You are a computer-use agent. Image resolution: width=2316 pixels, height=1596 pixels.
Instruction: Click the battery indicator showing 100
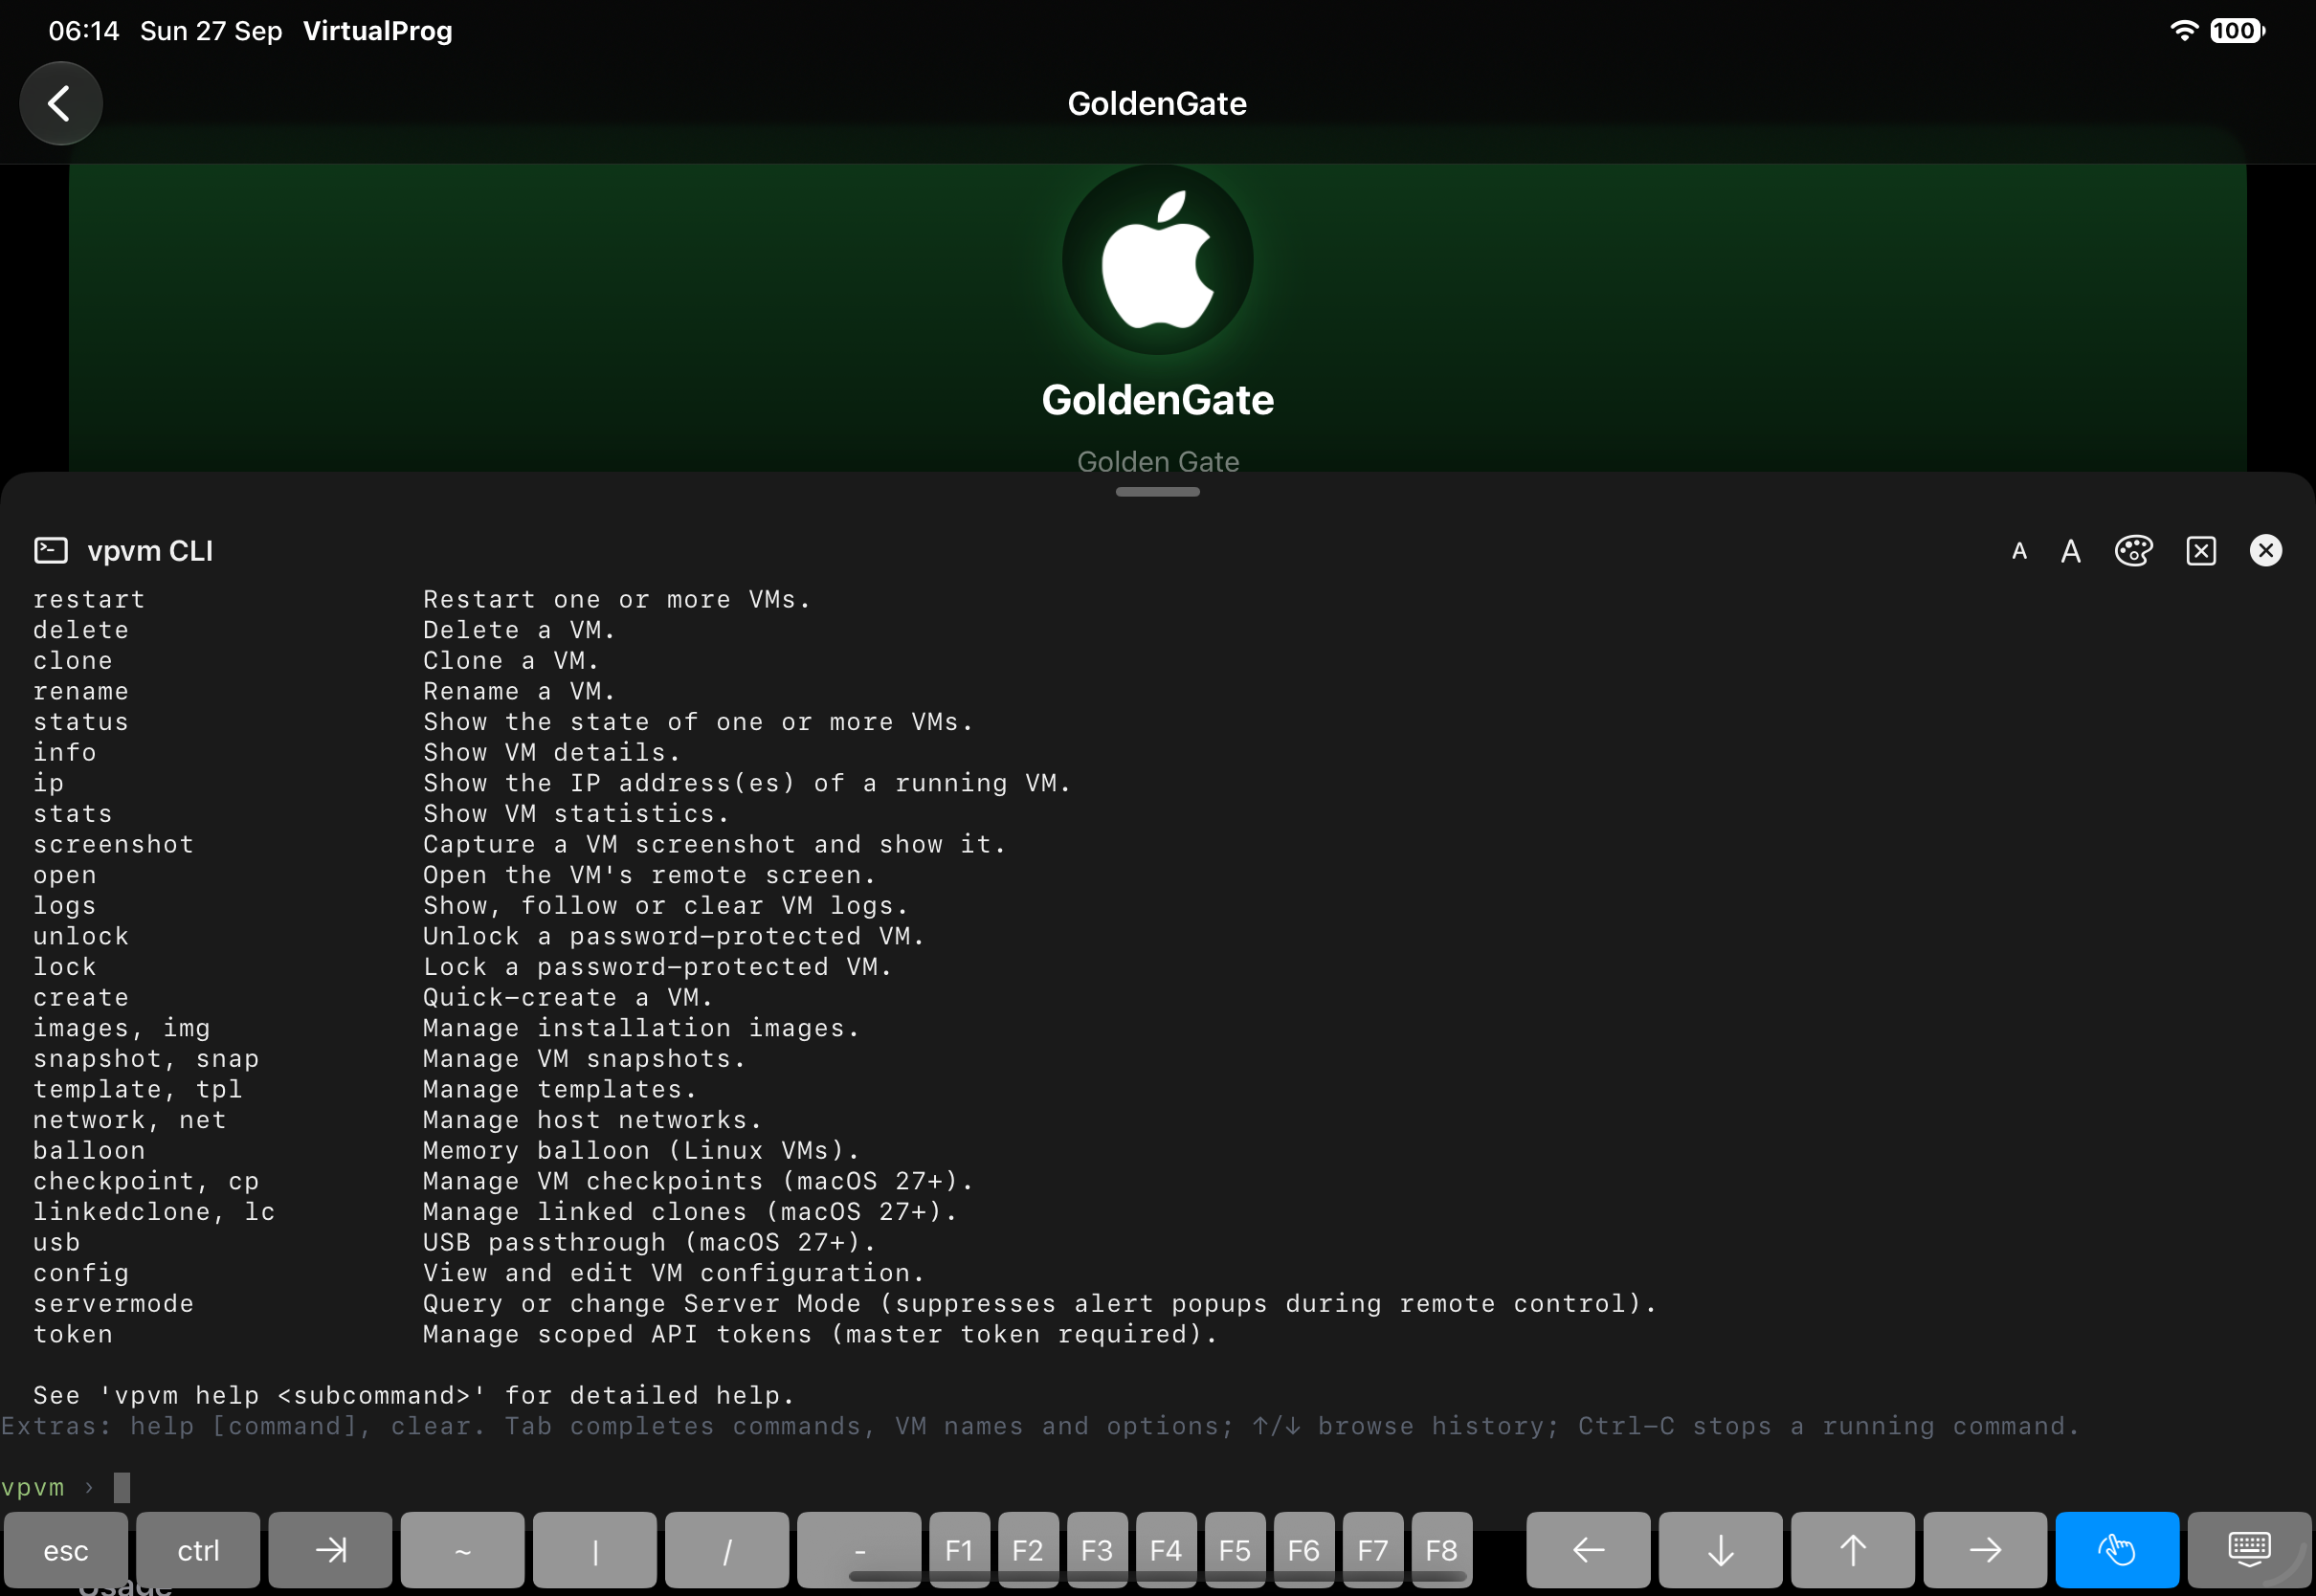click(2237, 31)
